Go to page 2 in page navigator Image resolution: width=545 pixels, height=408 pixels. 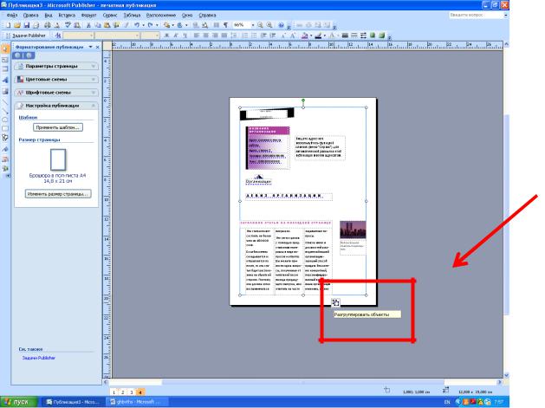tap(122, 392)
